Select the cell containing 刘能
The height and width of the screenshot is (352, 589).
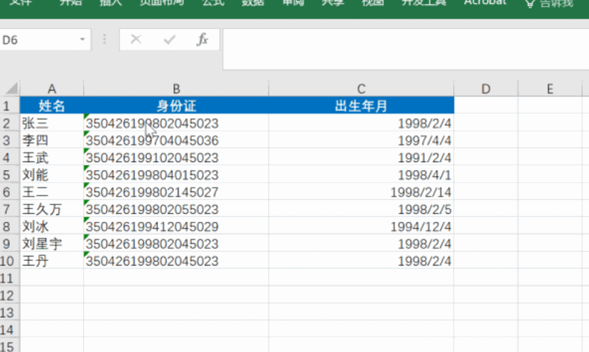tap(52, 175)
